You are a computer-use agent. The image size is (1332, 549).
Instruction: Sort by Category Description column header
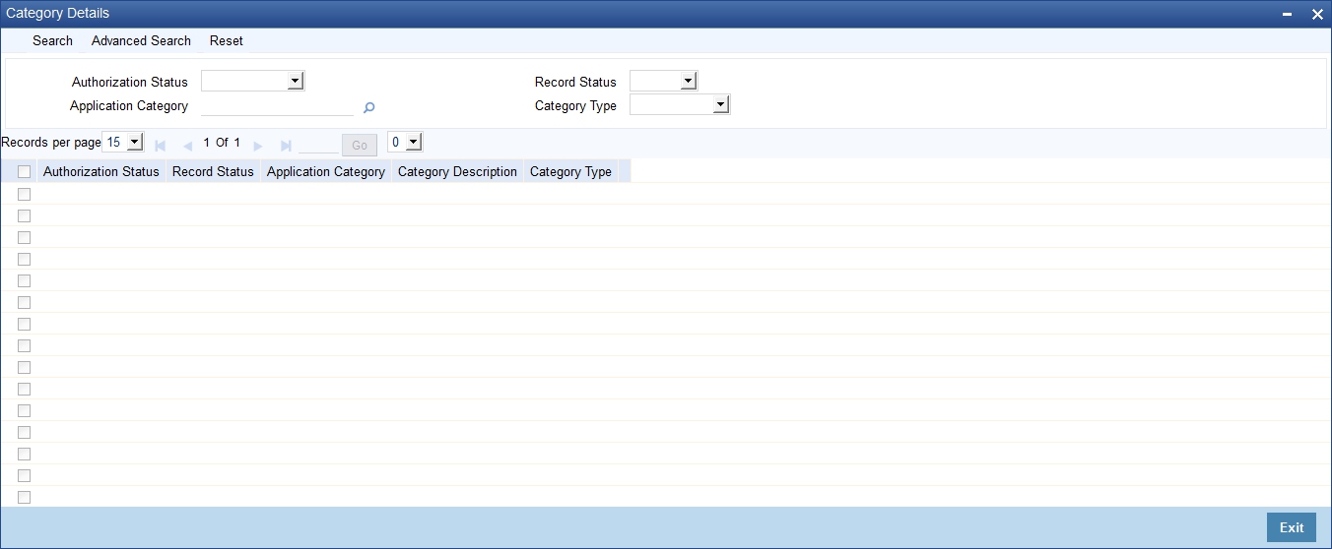tap(457, 172)
